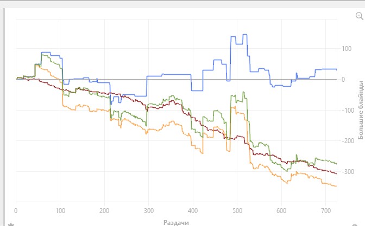
Task: Click the blue line's highest peak near 500
Action: pos(245,34)
